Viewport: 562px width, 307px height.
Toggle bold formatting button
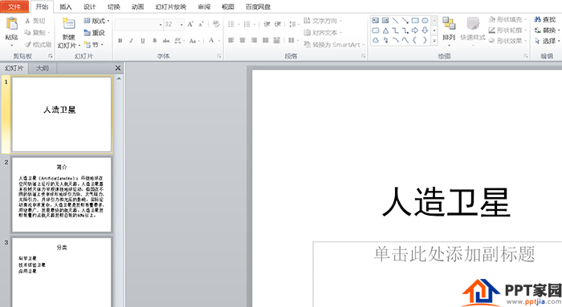point(120,40)
